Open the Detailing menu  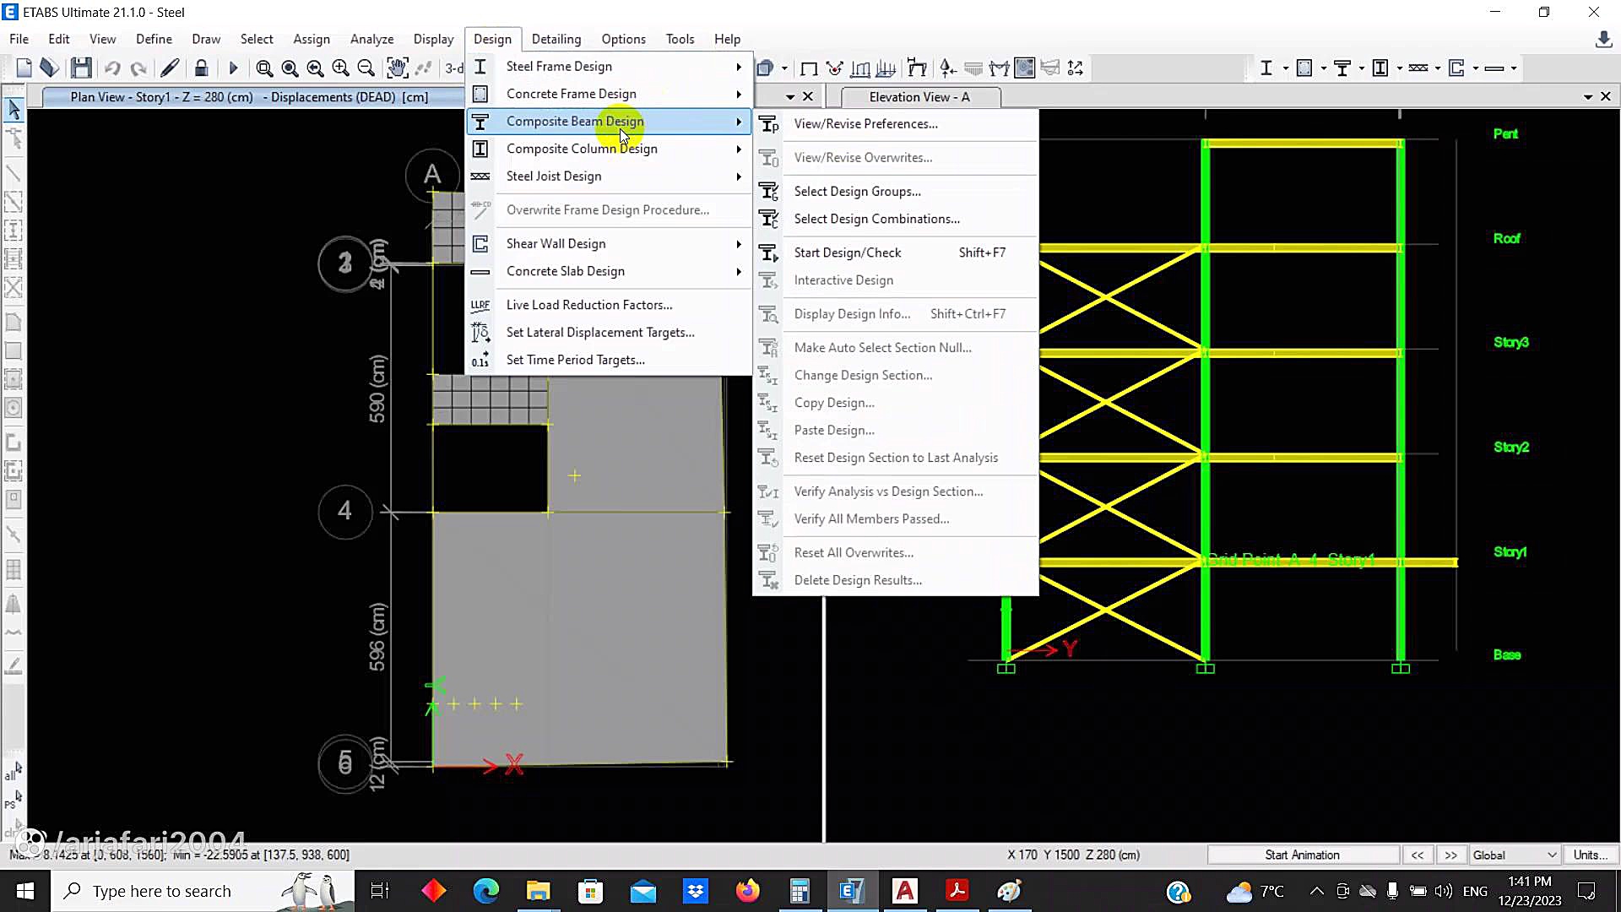pos(556,39)
